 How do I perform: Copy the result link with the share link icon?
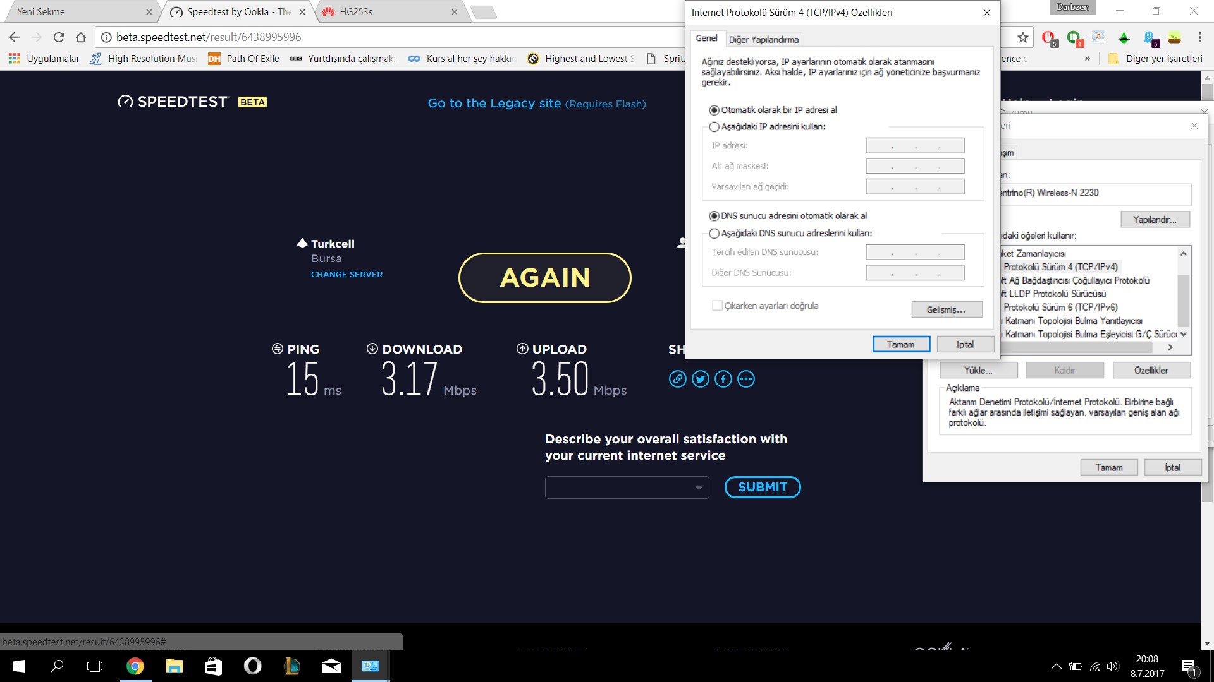tap(677, 379)
